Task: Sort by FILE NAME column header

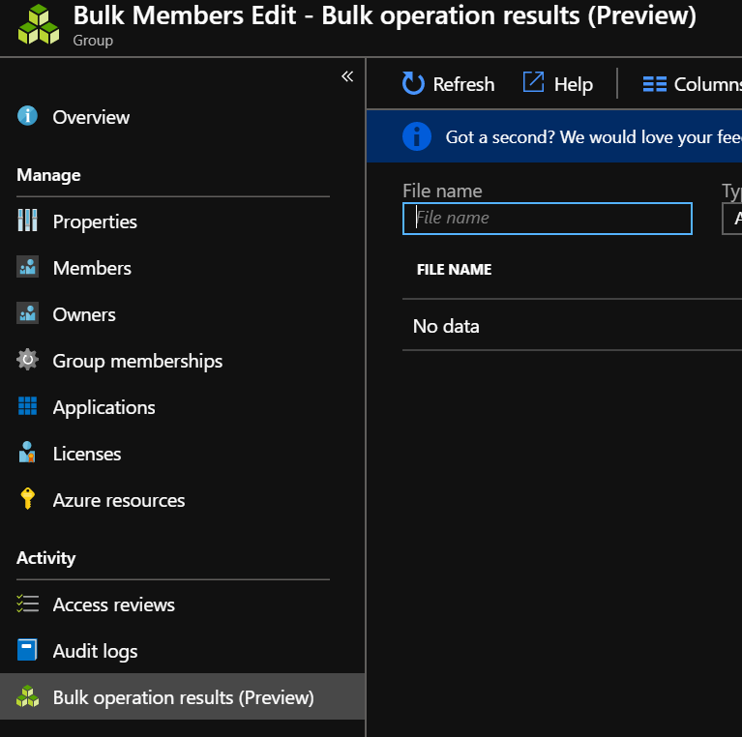Action: 454,270
